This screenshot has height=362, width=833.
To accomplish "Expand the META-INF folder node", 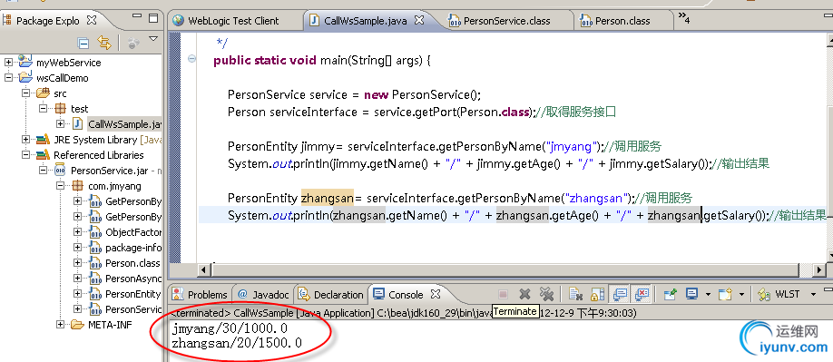I will [60, 324].
